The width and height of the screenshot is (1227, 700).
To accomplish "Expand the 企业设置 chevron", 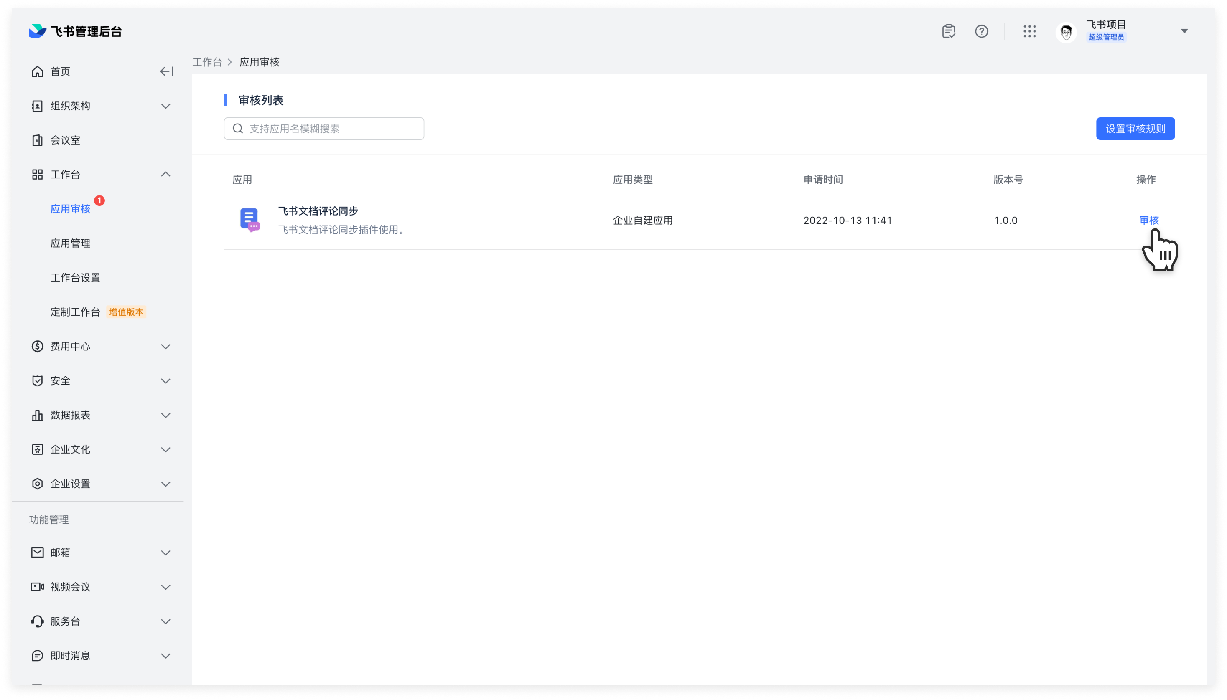I will tap(165, 484).
